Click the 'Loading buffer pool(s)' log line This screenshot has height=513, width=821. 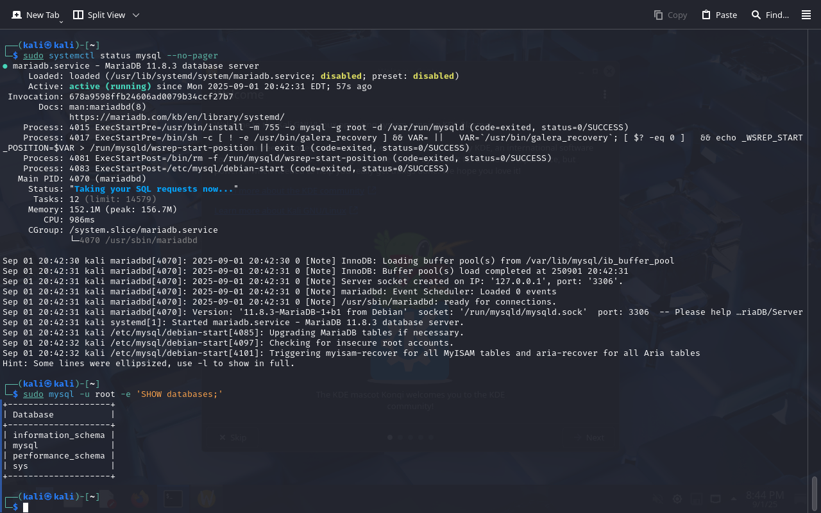tap(339, 260)
